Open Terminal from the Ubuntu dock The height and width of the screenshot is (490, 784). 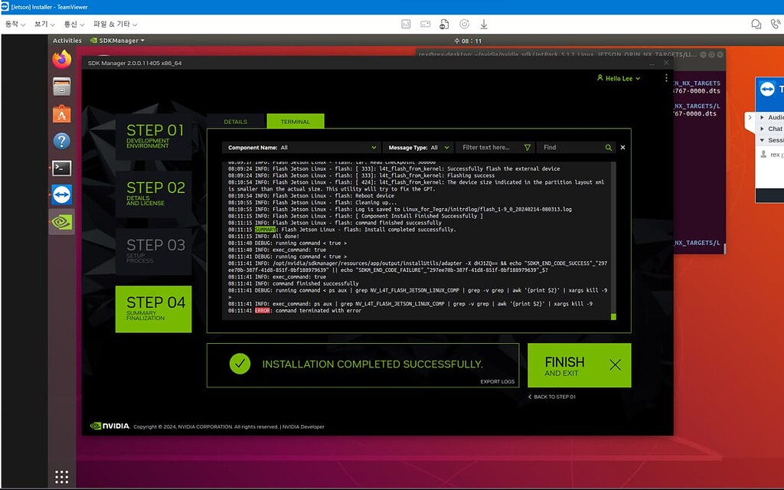62,168
